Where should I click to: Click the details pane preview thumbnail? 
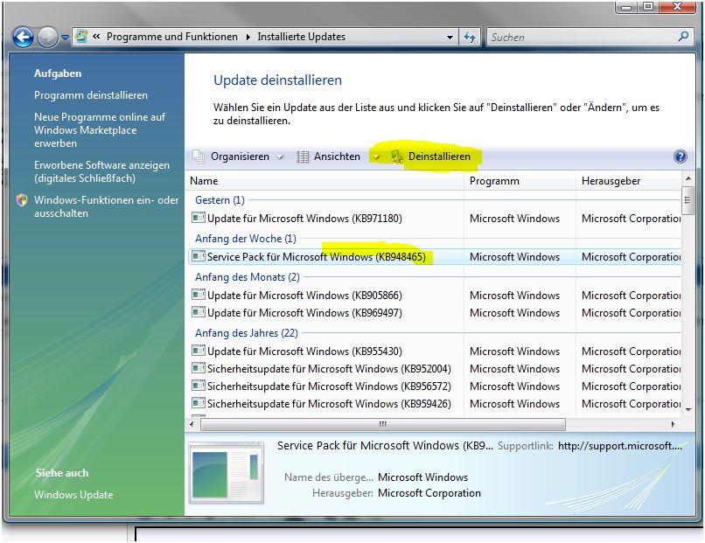pyautogui.click(x=226, y=473)
